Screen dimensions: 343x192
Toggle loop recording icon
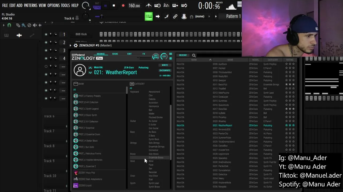184,5
